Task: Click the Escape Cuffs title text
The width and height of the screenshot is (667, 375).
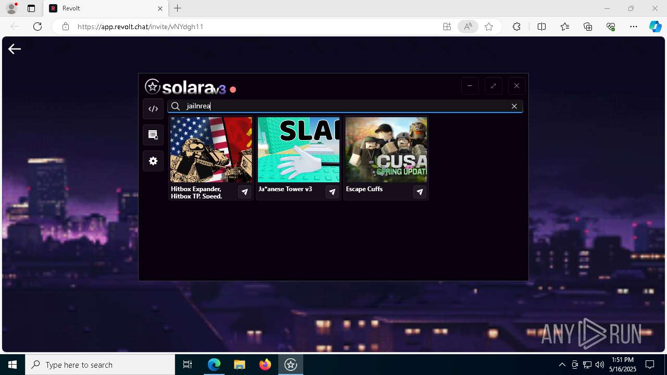Action: tap(364, 189)
